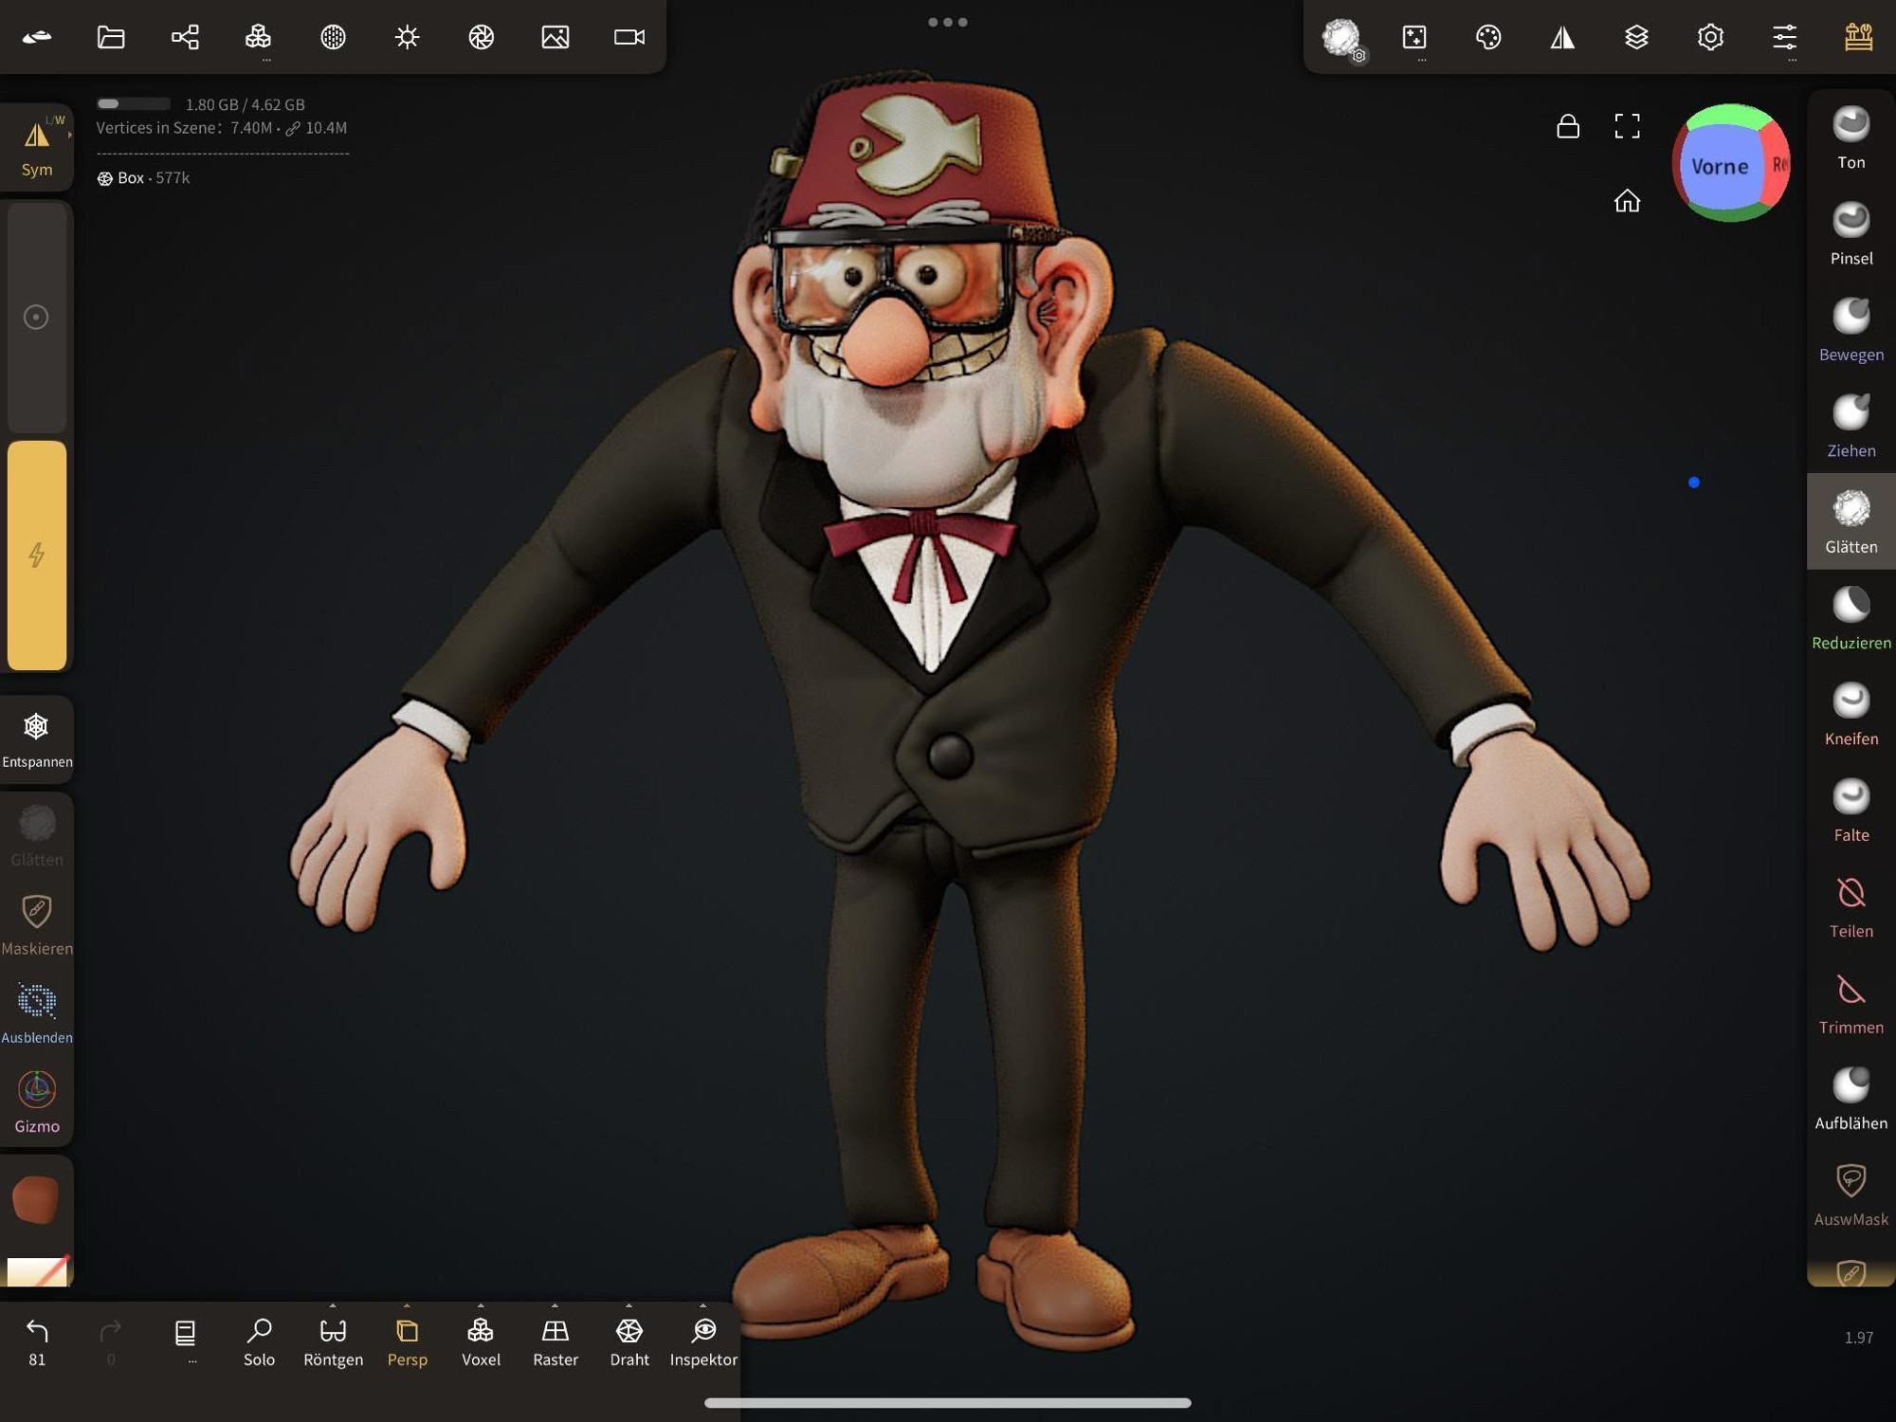Open the Camera menu
This screenshot has height=1422, width=1896.
[629, 37]
